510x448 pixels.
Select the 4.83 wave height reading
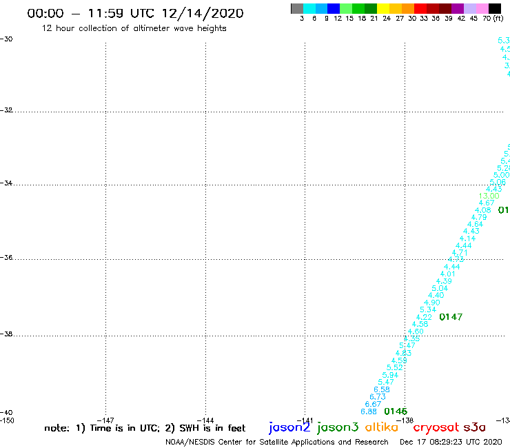click(x=403, y=353)
